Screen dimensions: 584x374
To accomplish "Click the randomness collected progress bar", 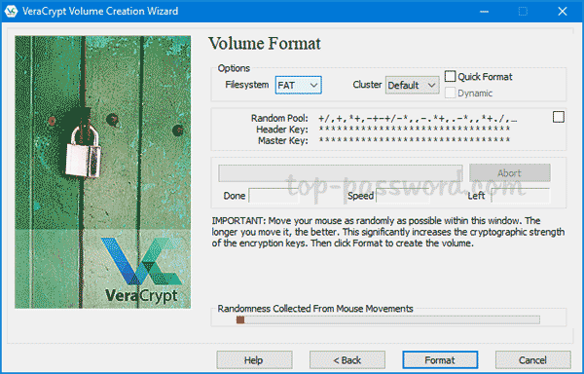I will tap(387, 319).
